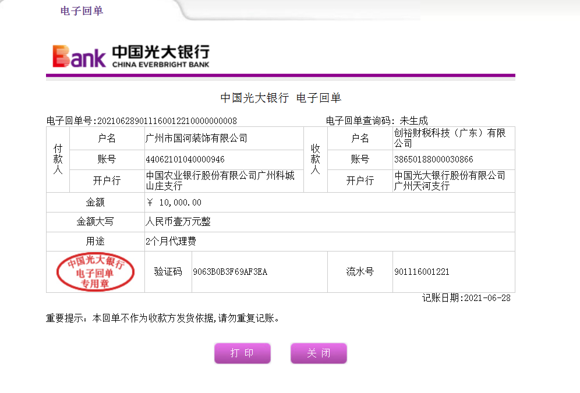Click the 金额大写 label

95,221
